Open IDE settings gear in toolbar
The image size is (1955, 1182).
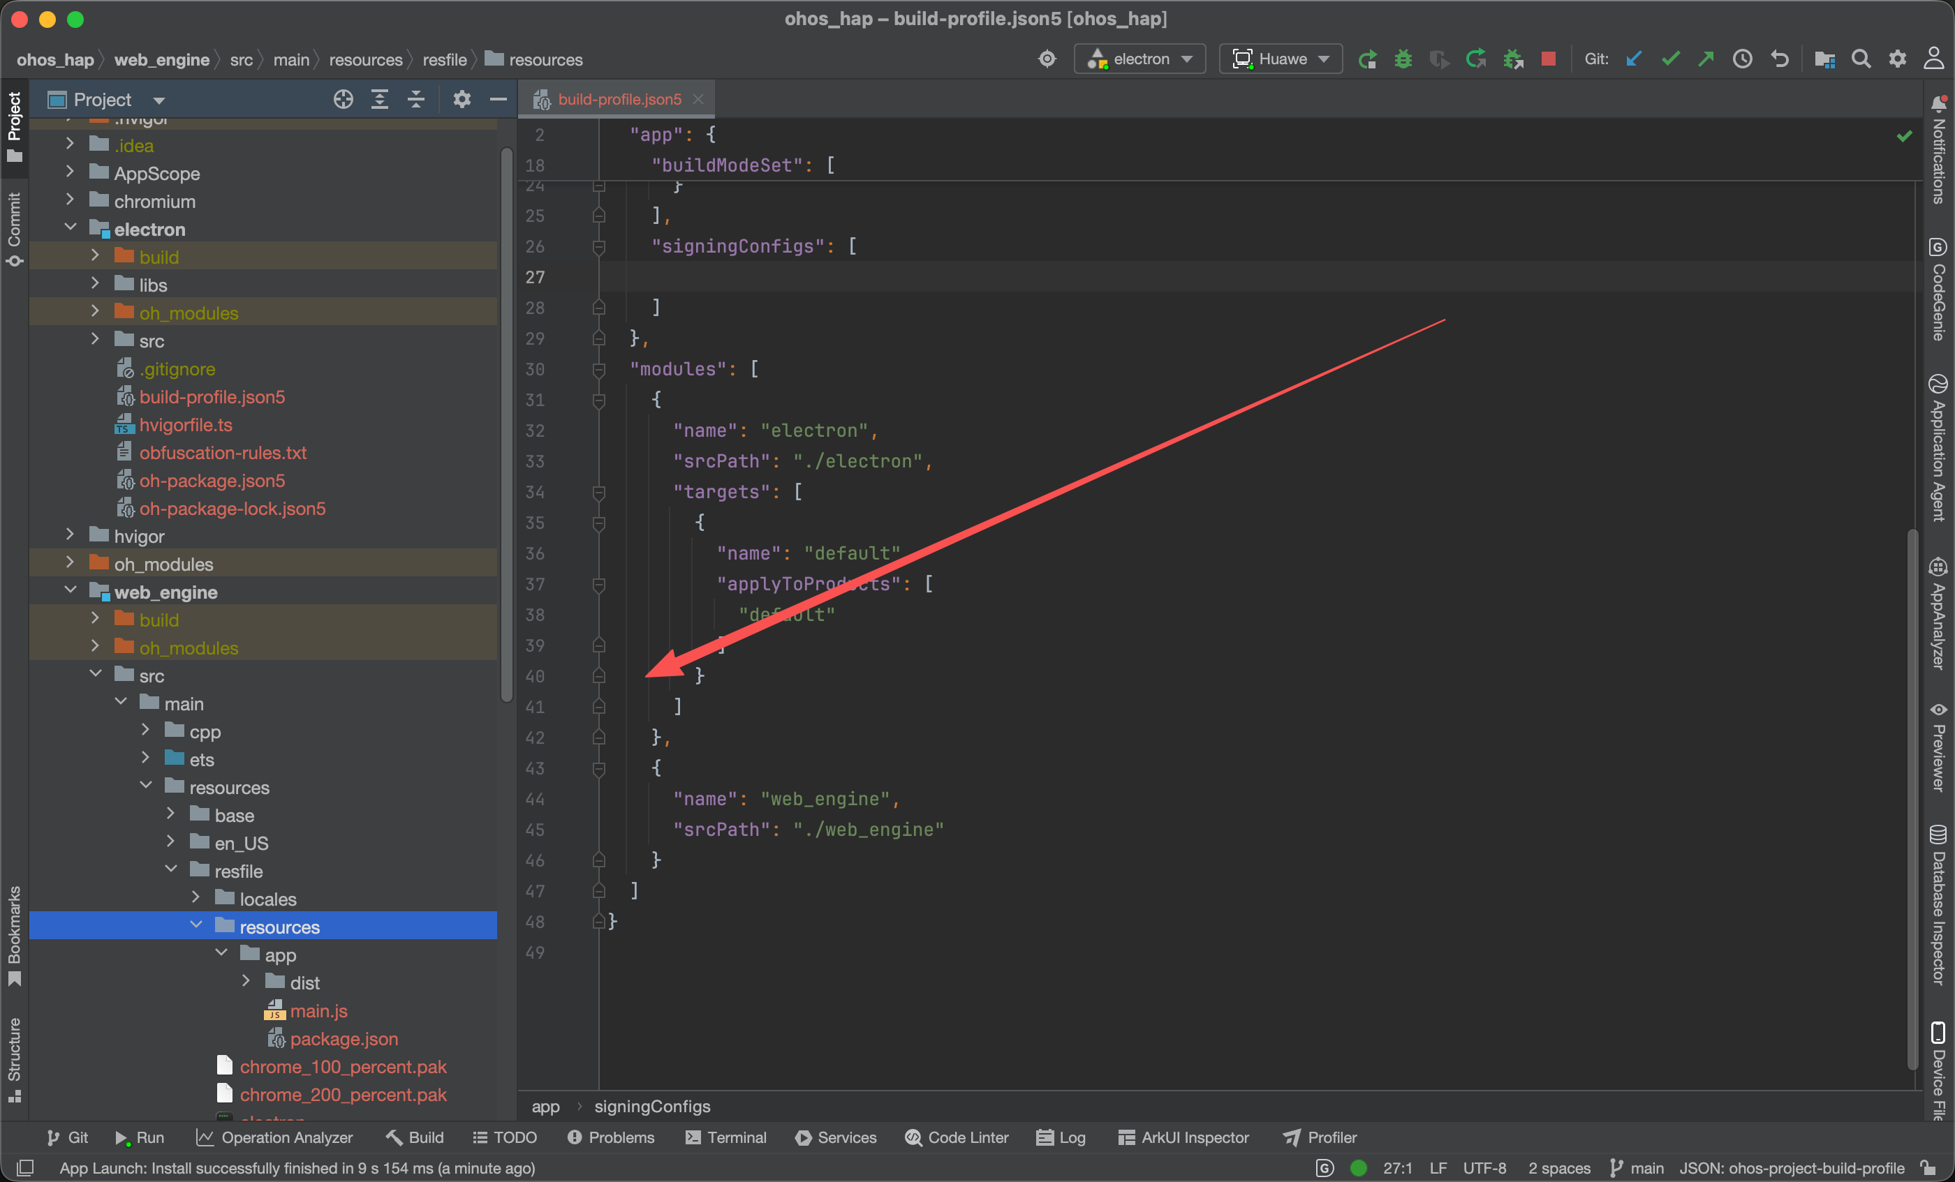(x=1897, y=59)
